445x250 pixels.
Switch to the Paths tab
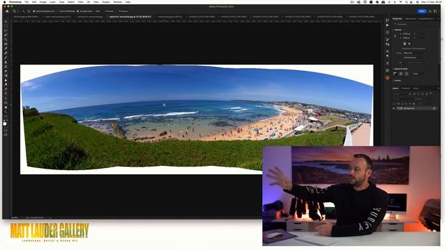pos(416,88)
